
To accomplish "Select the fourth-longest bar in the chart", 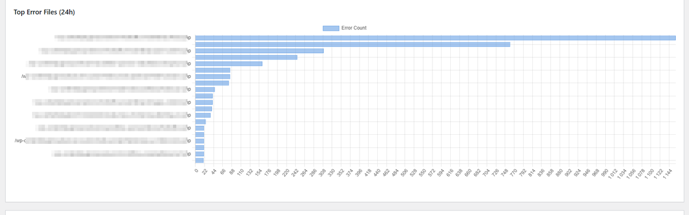I will (246, 57).
